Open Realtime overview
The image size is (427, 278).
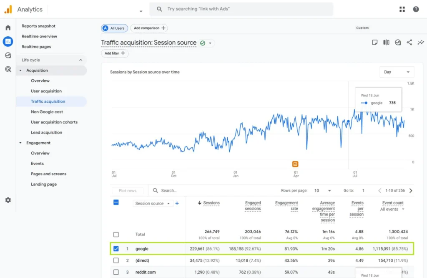pos(39,36)
